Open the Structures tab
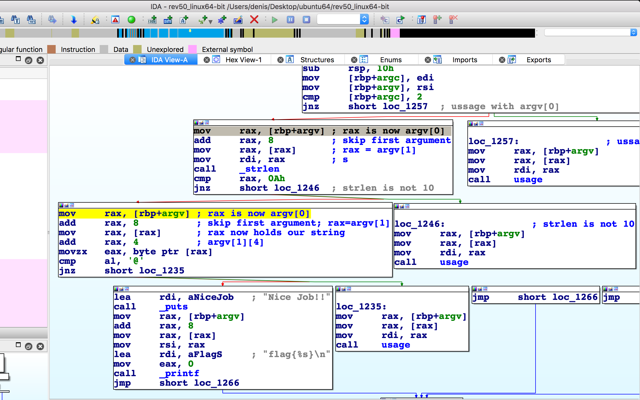 click(317, 60)
